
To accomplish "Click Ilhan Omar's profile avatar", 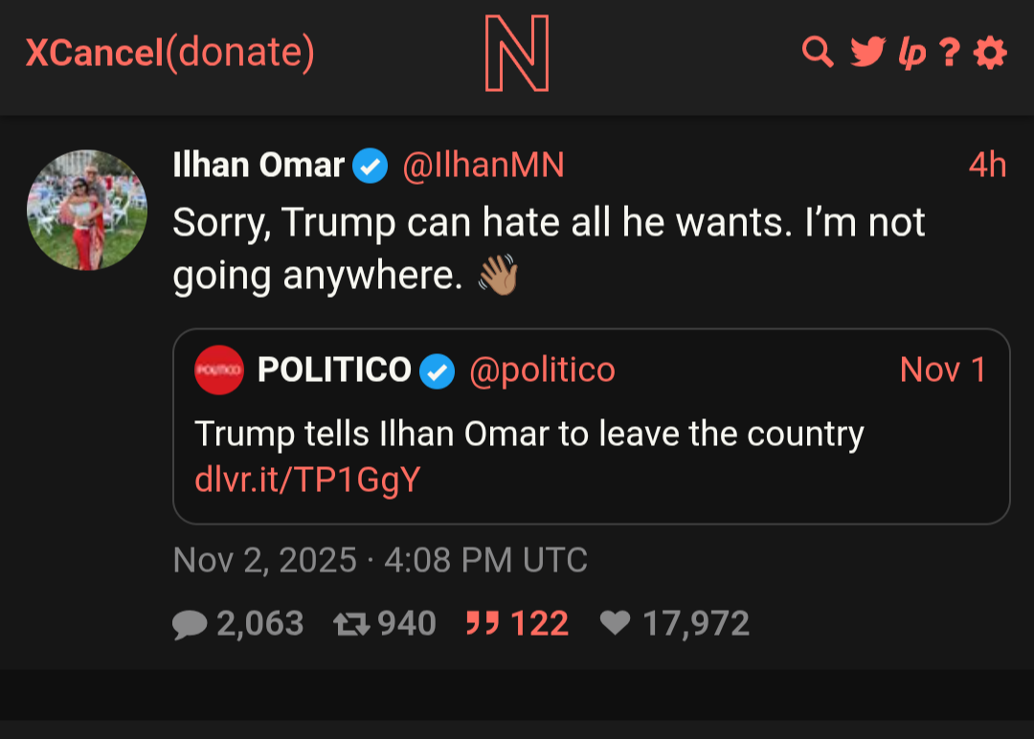I will tap(87, 210).
